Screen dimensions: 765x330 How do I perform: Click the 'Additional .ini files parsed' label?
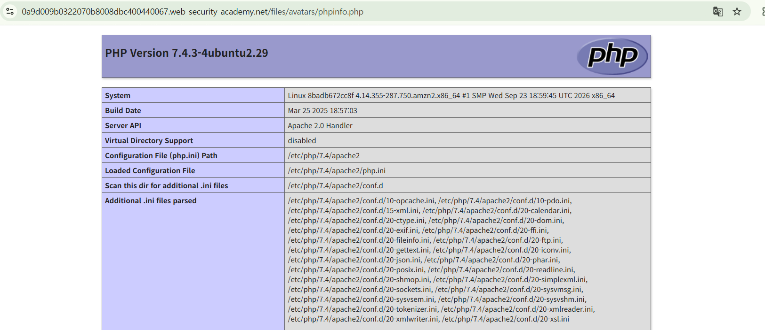pyautogui.click(x=151, y=200)
